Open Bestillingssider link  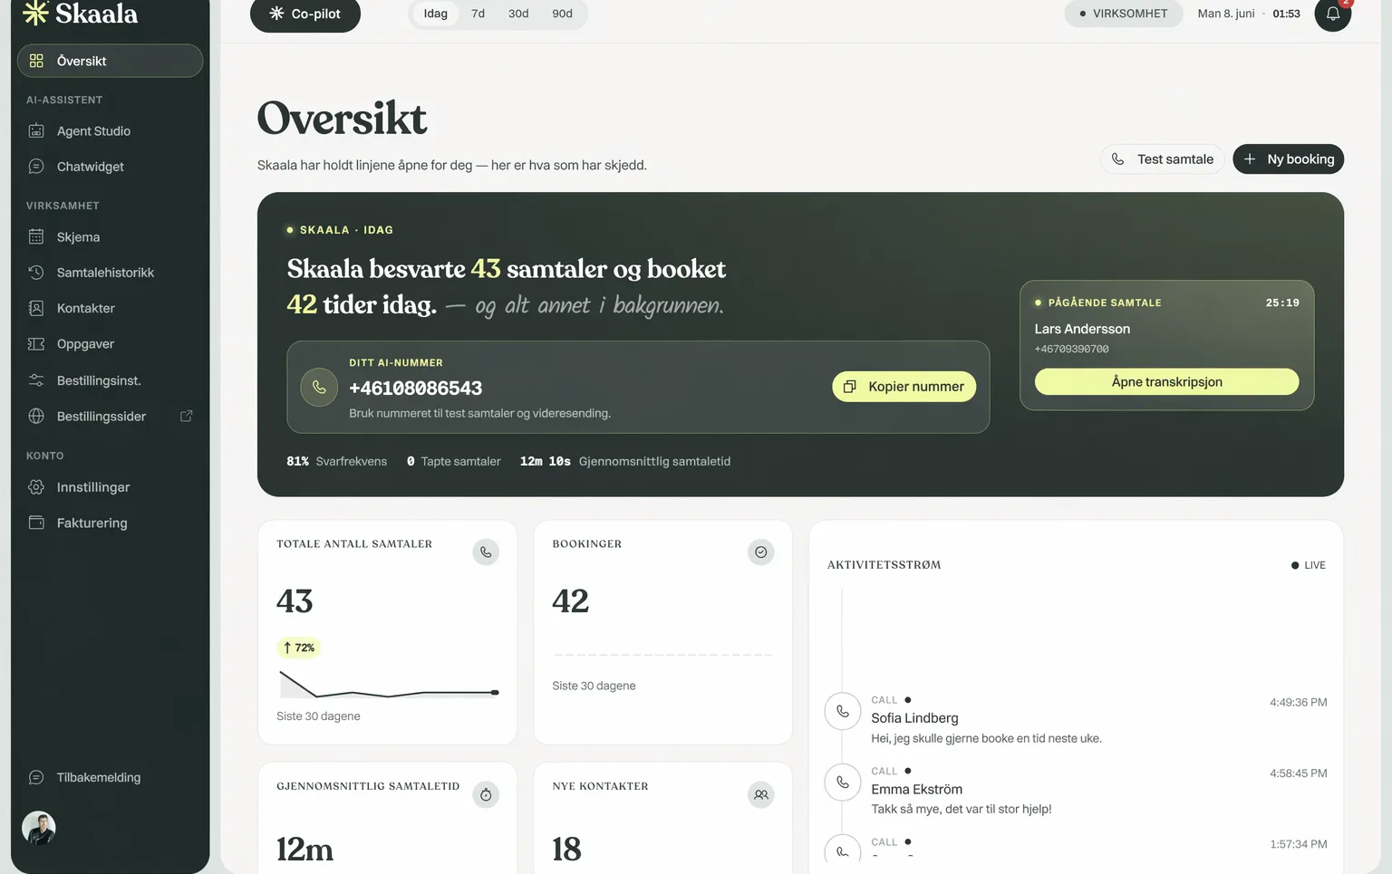[101, 417]
